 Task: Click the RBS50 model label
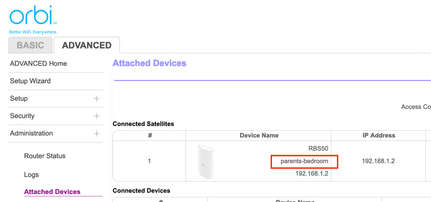pos(318,149)
